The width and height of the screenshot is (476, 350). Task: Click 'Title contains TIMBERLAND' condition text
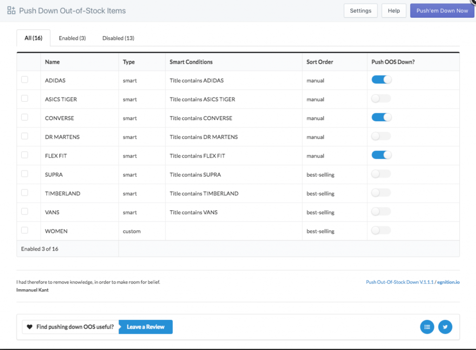click(x=204, y=193)
